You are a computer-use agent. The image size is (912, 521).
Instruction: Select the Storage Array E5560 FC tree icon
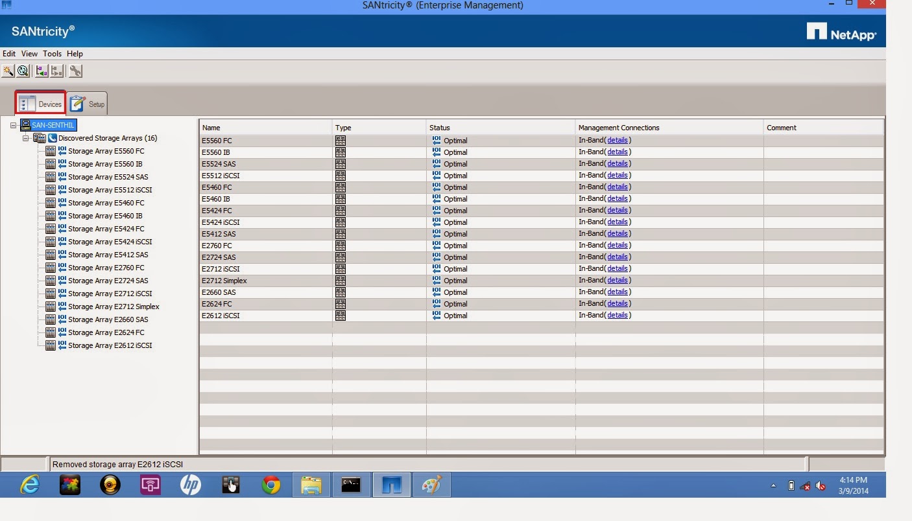click(x=50, y=150)
